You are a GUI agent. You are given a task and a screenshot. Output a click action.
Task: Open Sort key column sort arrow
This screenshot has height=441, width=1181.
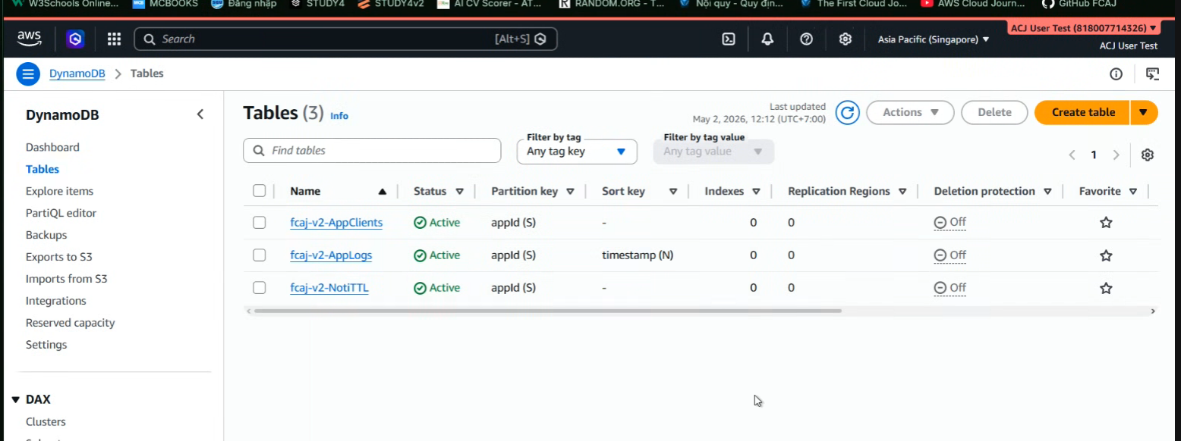click(673, 192)
